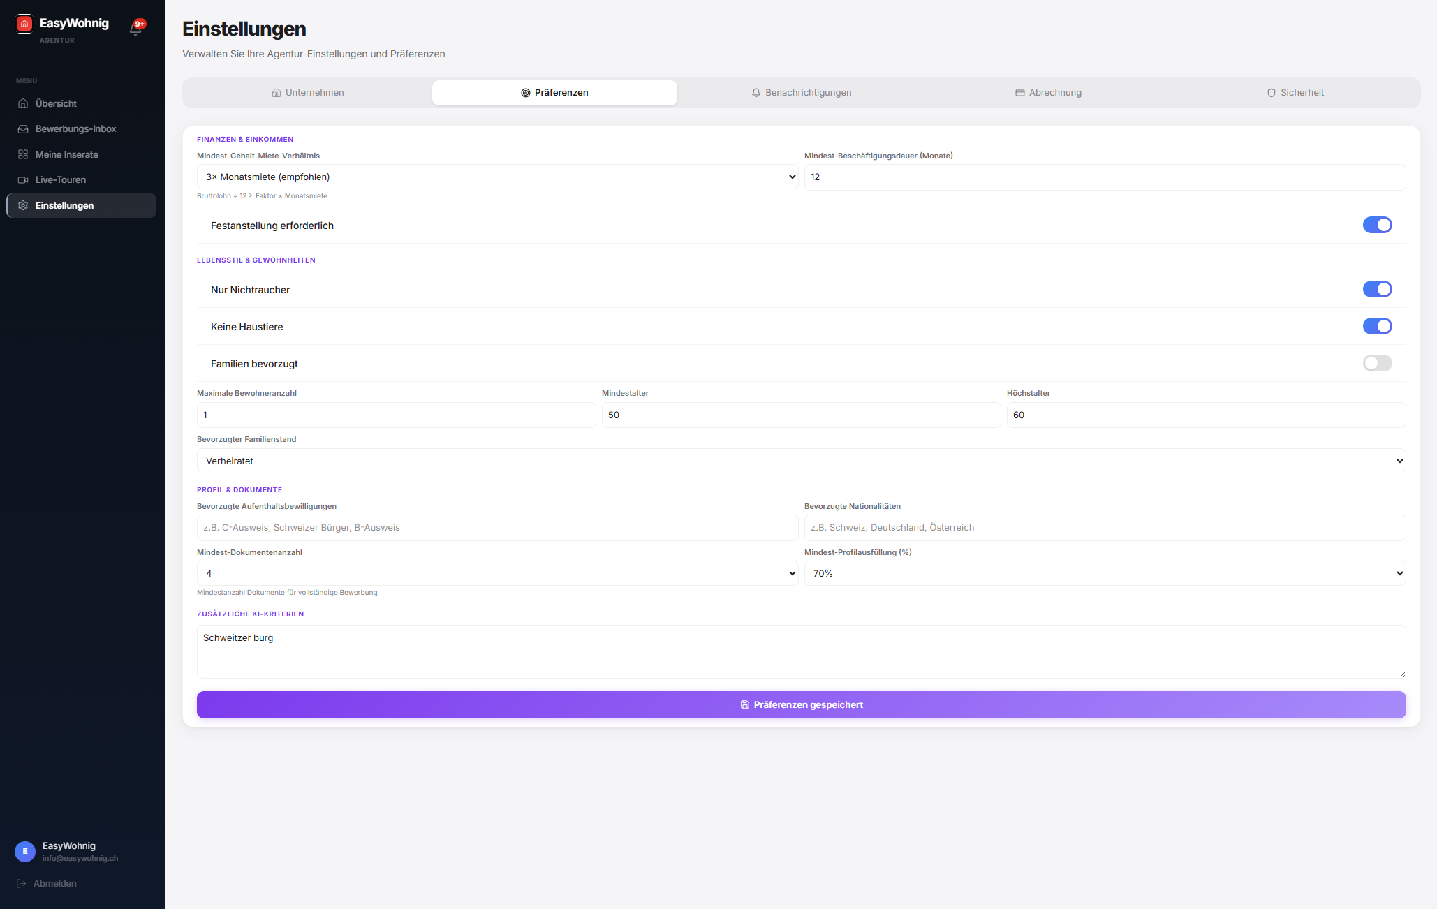Open the Übersicht sidebar item
Viewport: 1437px width, 909px height.
pyautogui.click(x=56, y=103)
